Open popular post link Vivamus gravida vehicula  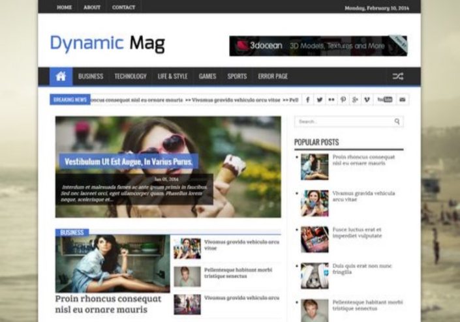(364, 196)
